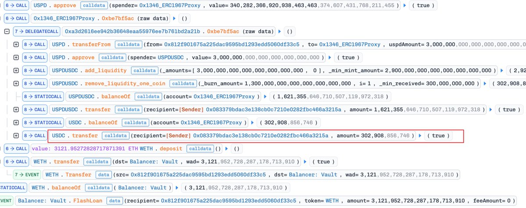Open calldata for USPD transferFrom
The width and height of the screenshot is (526, 208).
128,45
